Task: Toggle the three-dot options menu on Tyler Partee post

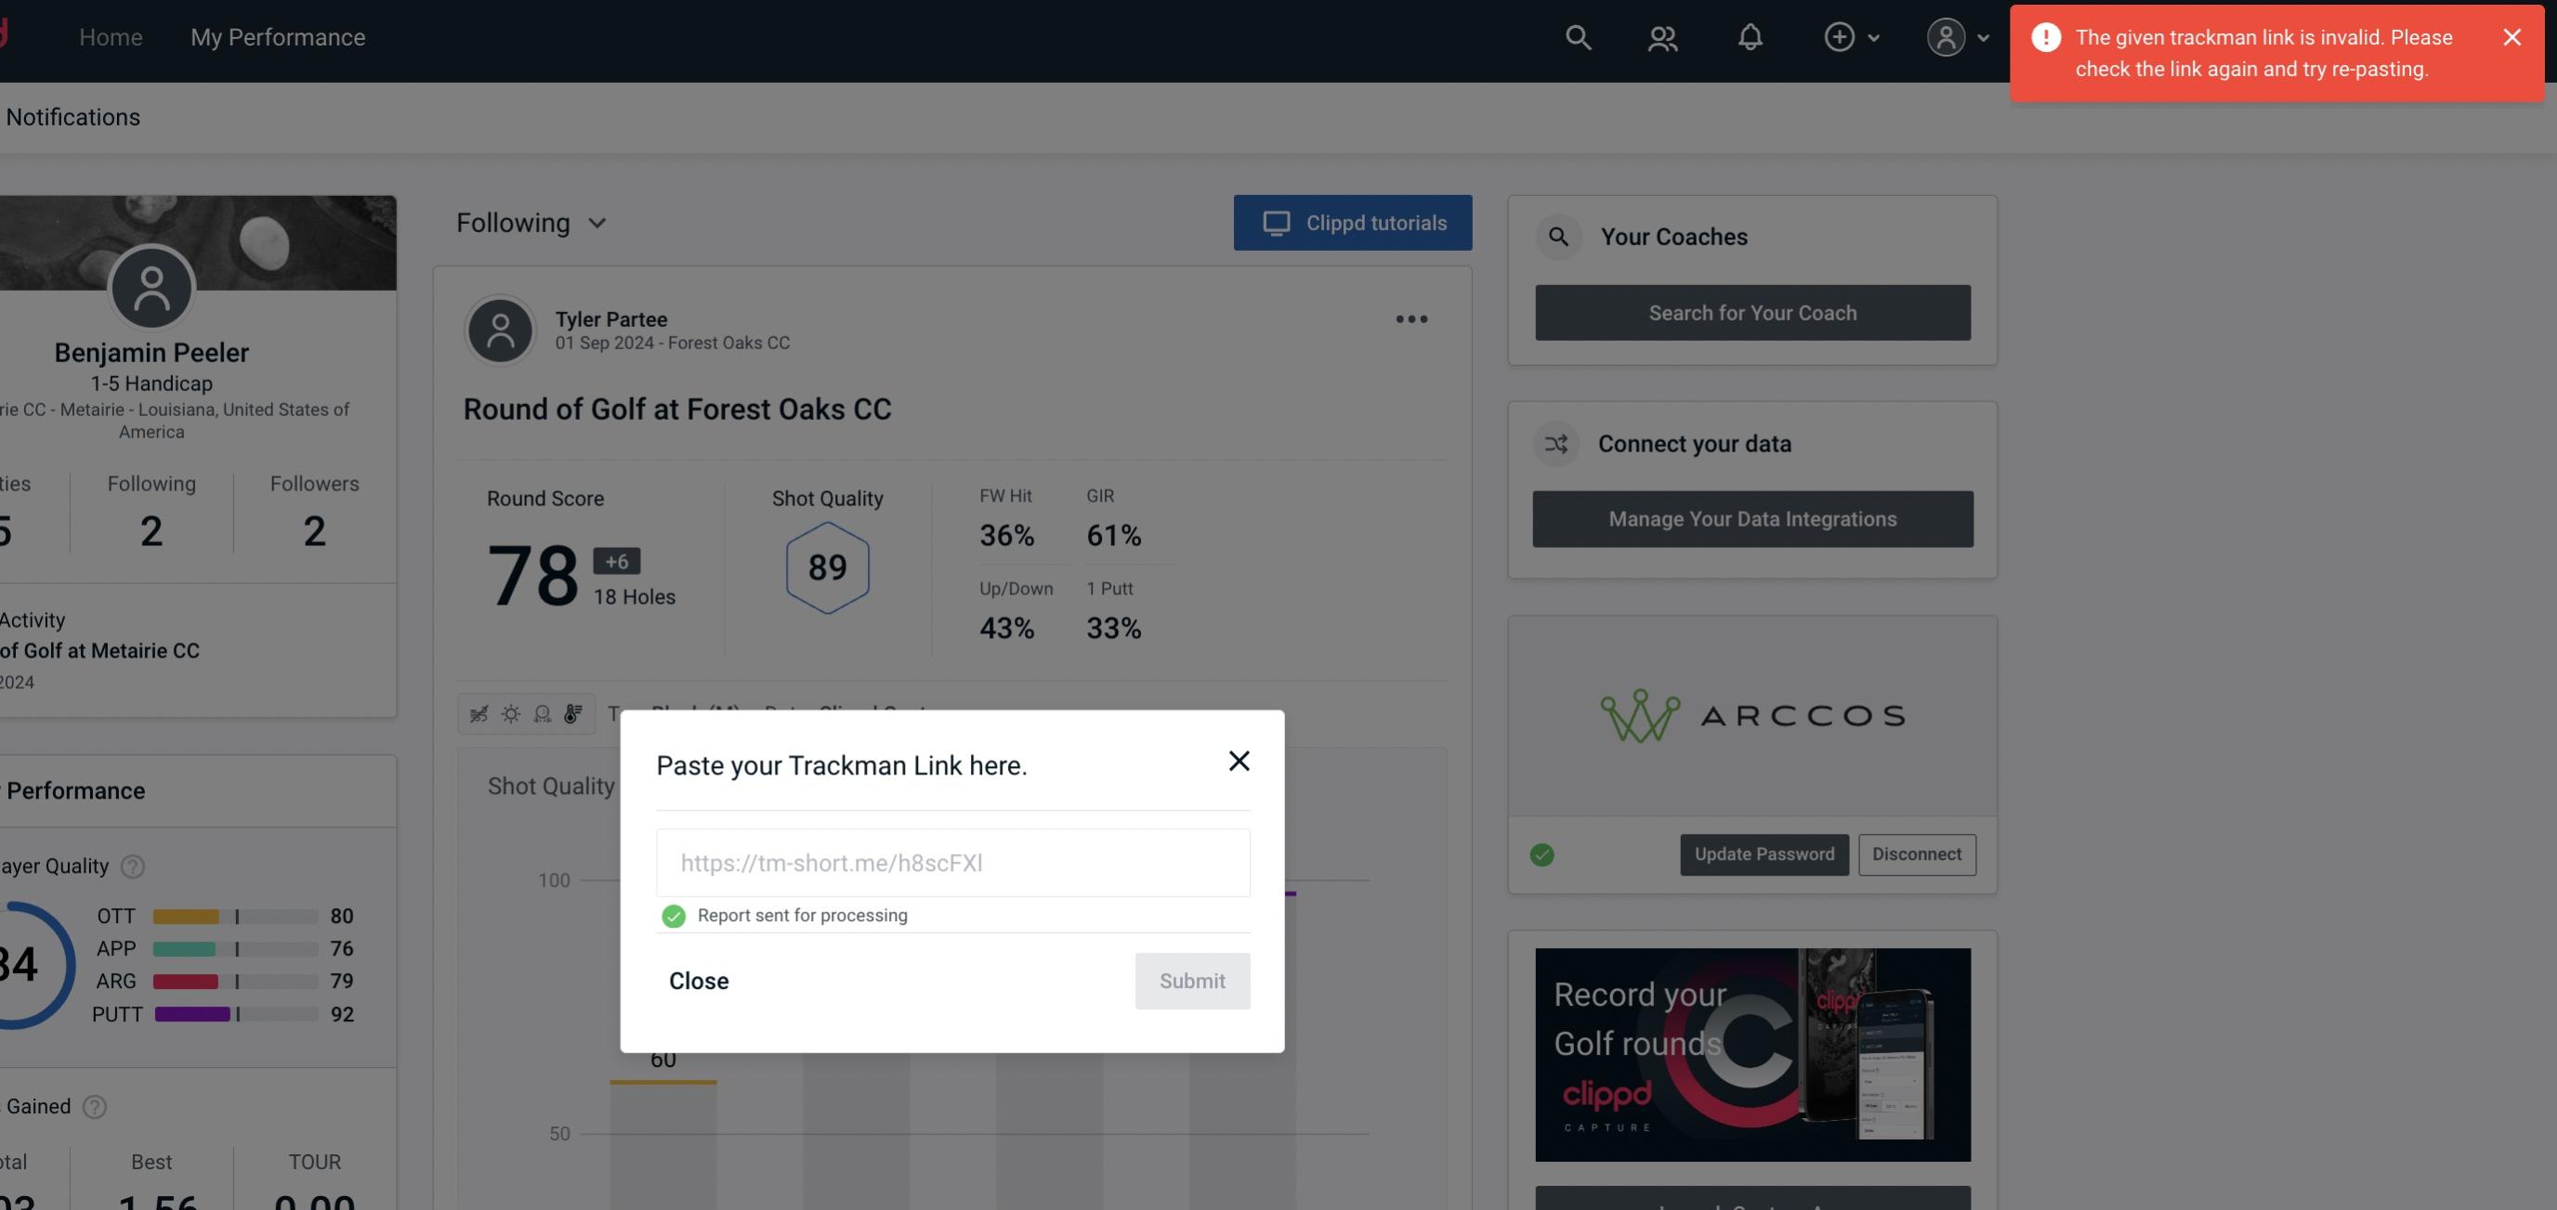Action: point(1412,319)
